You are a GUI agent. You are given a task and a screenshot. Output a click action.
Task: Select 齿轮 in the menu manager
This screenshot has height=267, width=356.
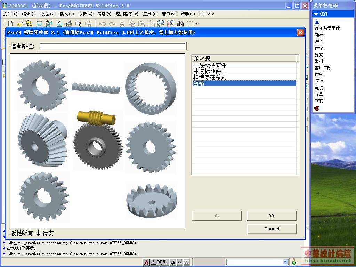pyautogui.click(x=319, y=48)
